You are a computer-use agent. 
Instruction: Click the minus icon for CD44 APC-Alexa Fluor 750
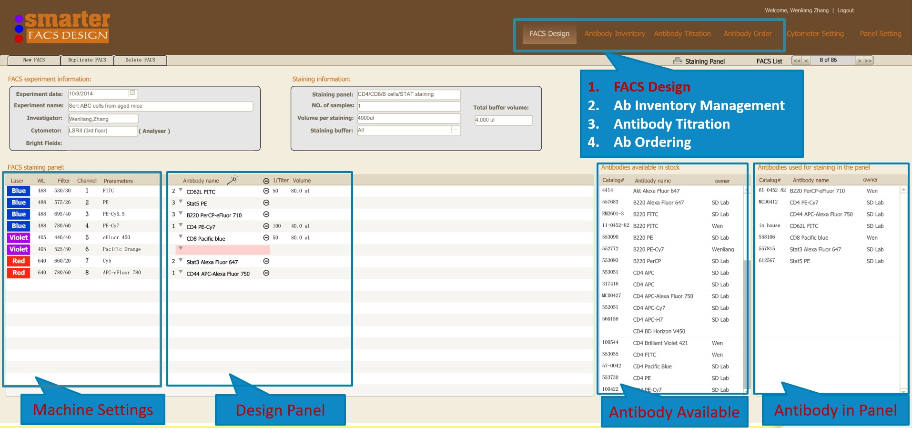[266, 273]
